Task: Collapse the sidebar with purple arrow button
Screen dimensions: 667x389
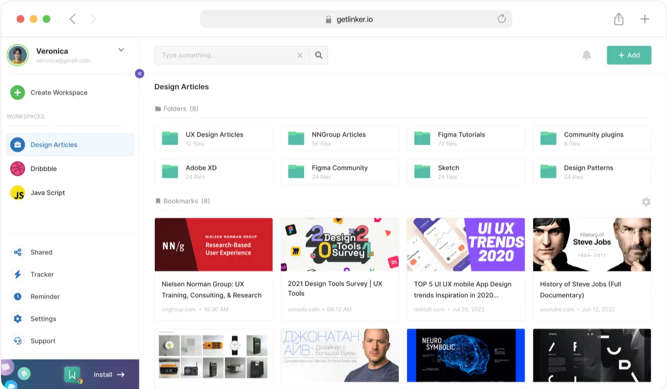Action: pos(139,74)
